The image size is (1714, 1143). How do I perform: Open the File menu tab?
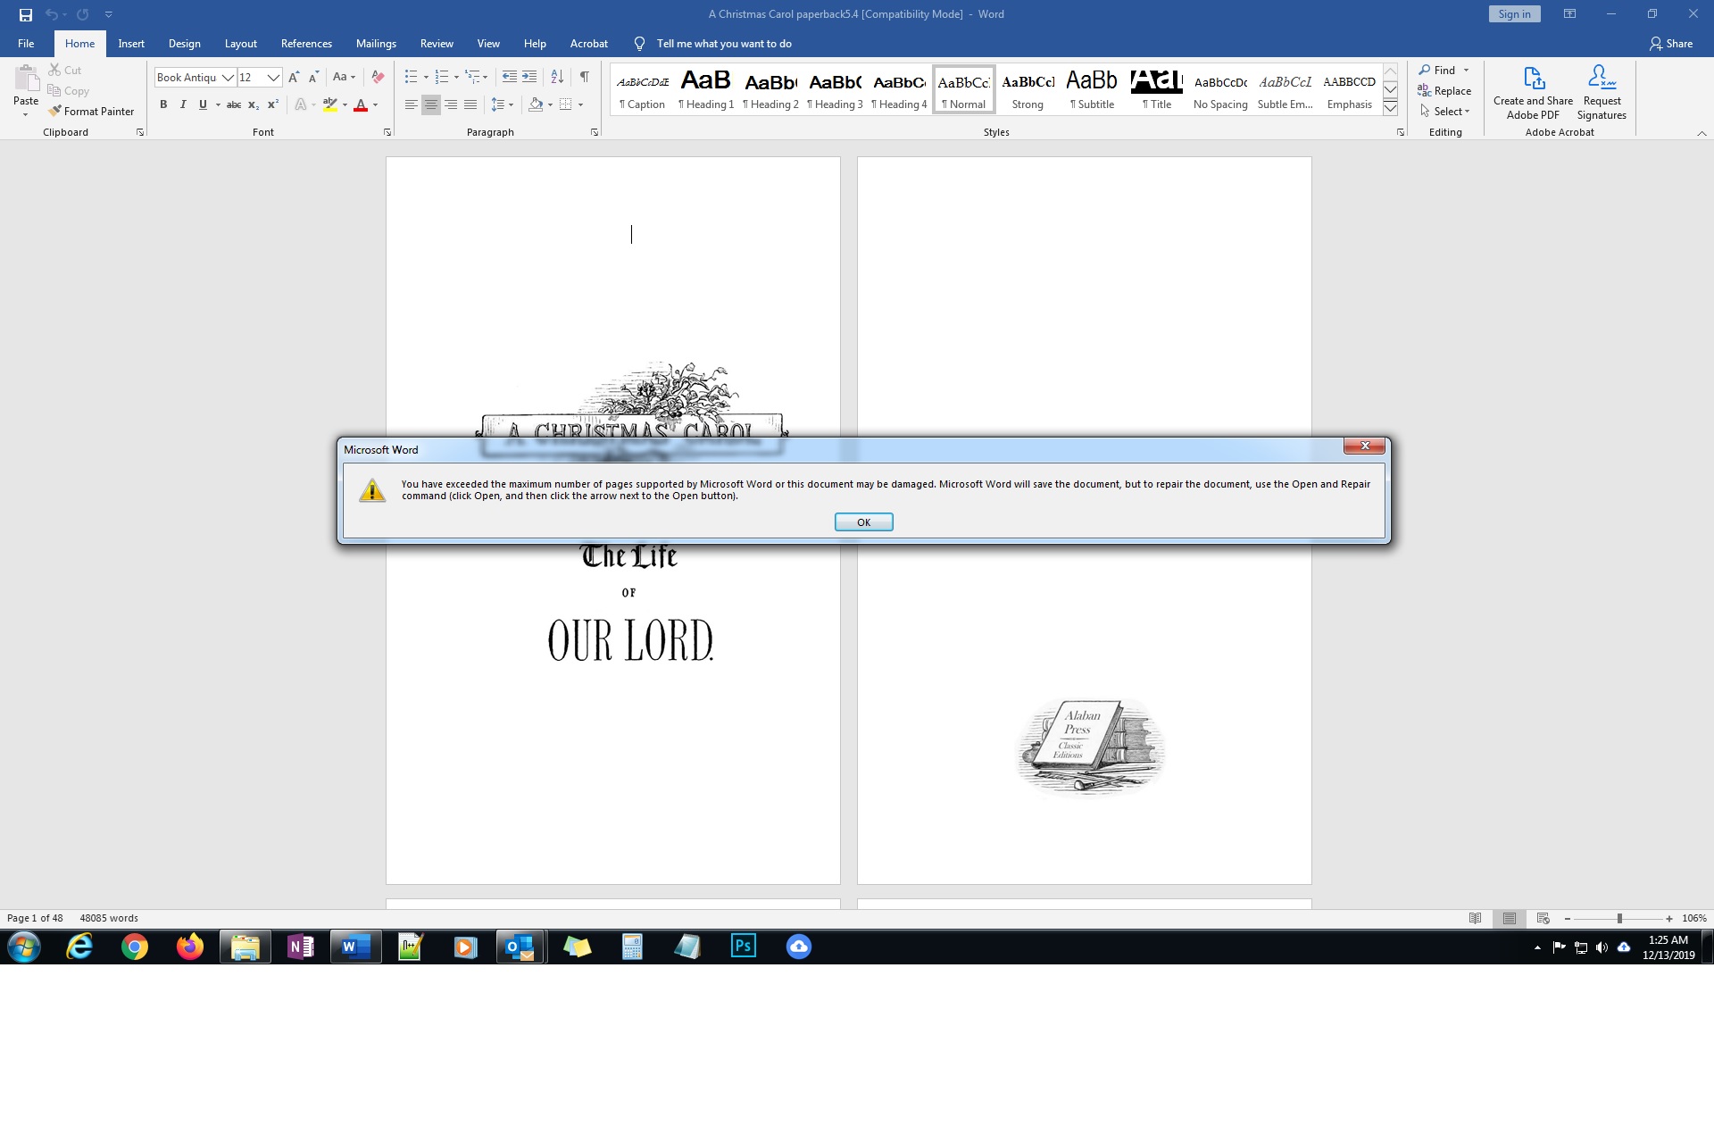pyautogui.click(x=26, y=44)
